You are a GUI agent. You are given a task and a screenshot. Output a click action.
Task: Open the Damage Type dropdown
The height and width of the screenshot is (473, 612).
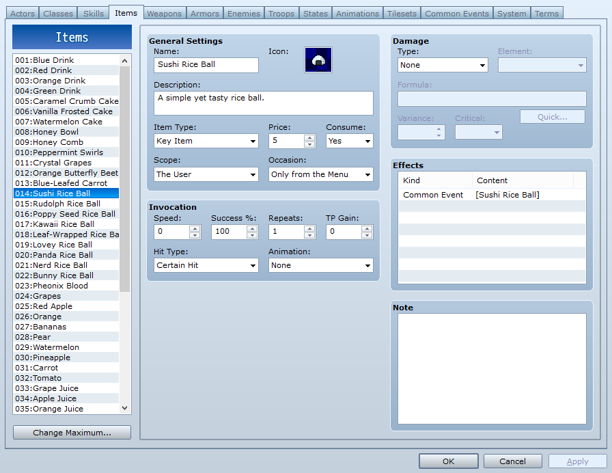443,65
